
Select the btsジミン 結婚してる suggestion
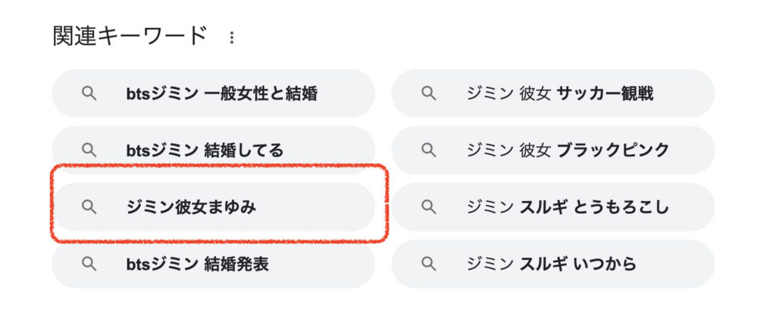[205, 150]
